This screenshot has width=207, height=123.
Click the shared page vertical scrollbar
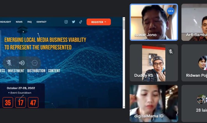point(124,63)
